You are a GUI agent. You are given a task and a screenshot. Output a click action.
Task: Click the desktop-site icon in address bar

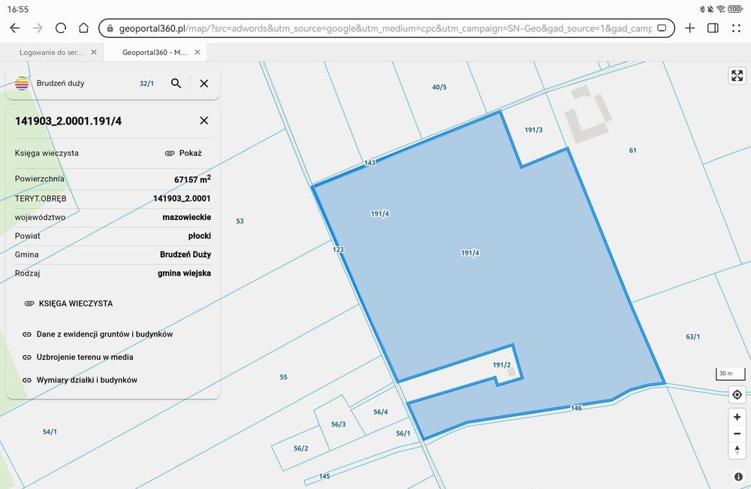point(662,28)
